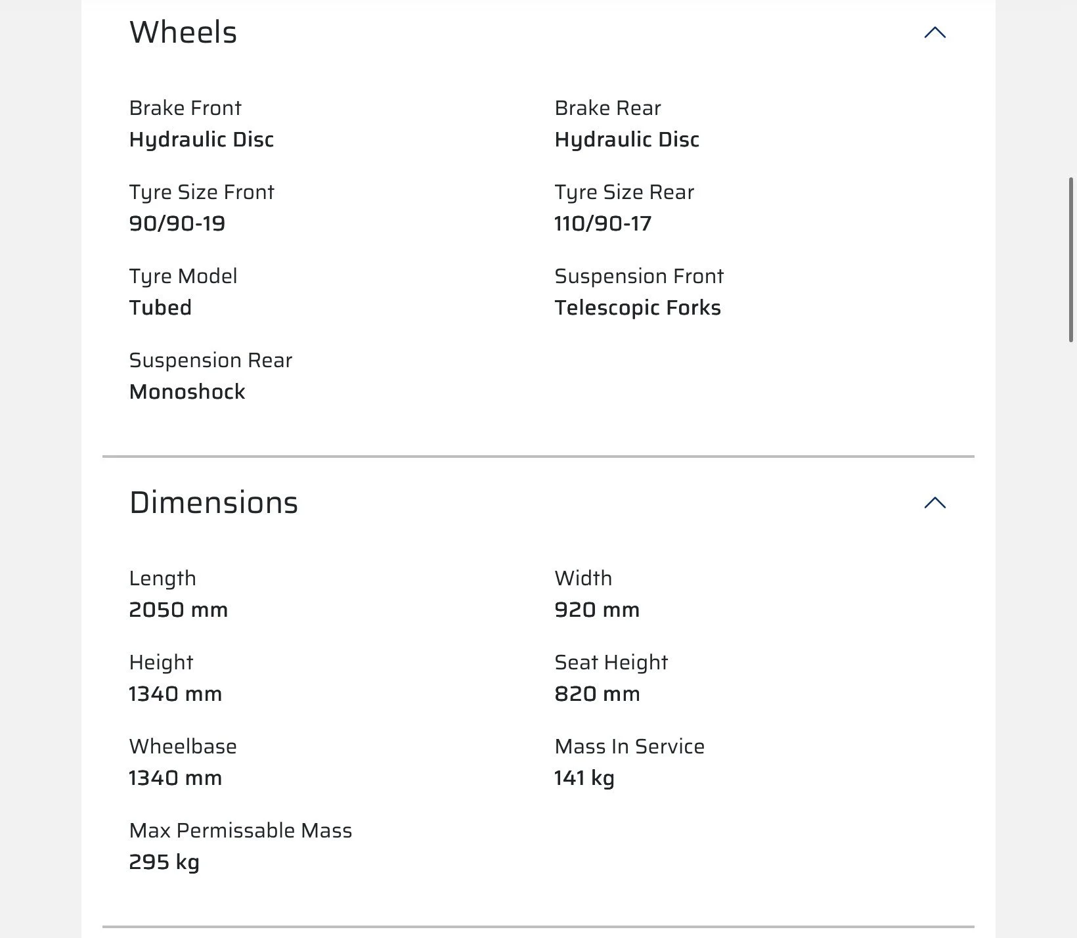The height and width of the screenshot is (938, 1077).
Task: Select the 110/90-17 rear tyre size
Action: pyautogui.click(x=603, y=224)
